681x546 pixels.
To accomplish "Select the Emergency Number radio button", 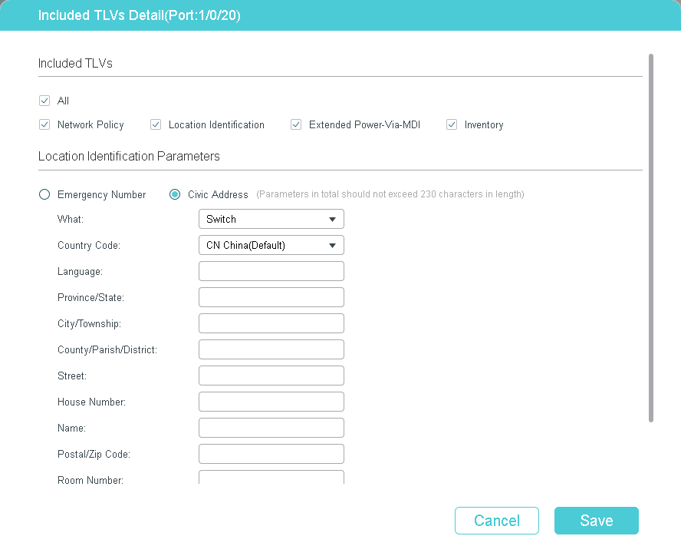I will 44,194.
